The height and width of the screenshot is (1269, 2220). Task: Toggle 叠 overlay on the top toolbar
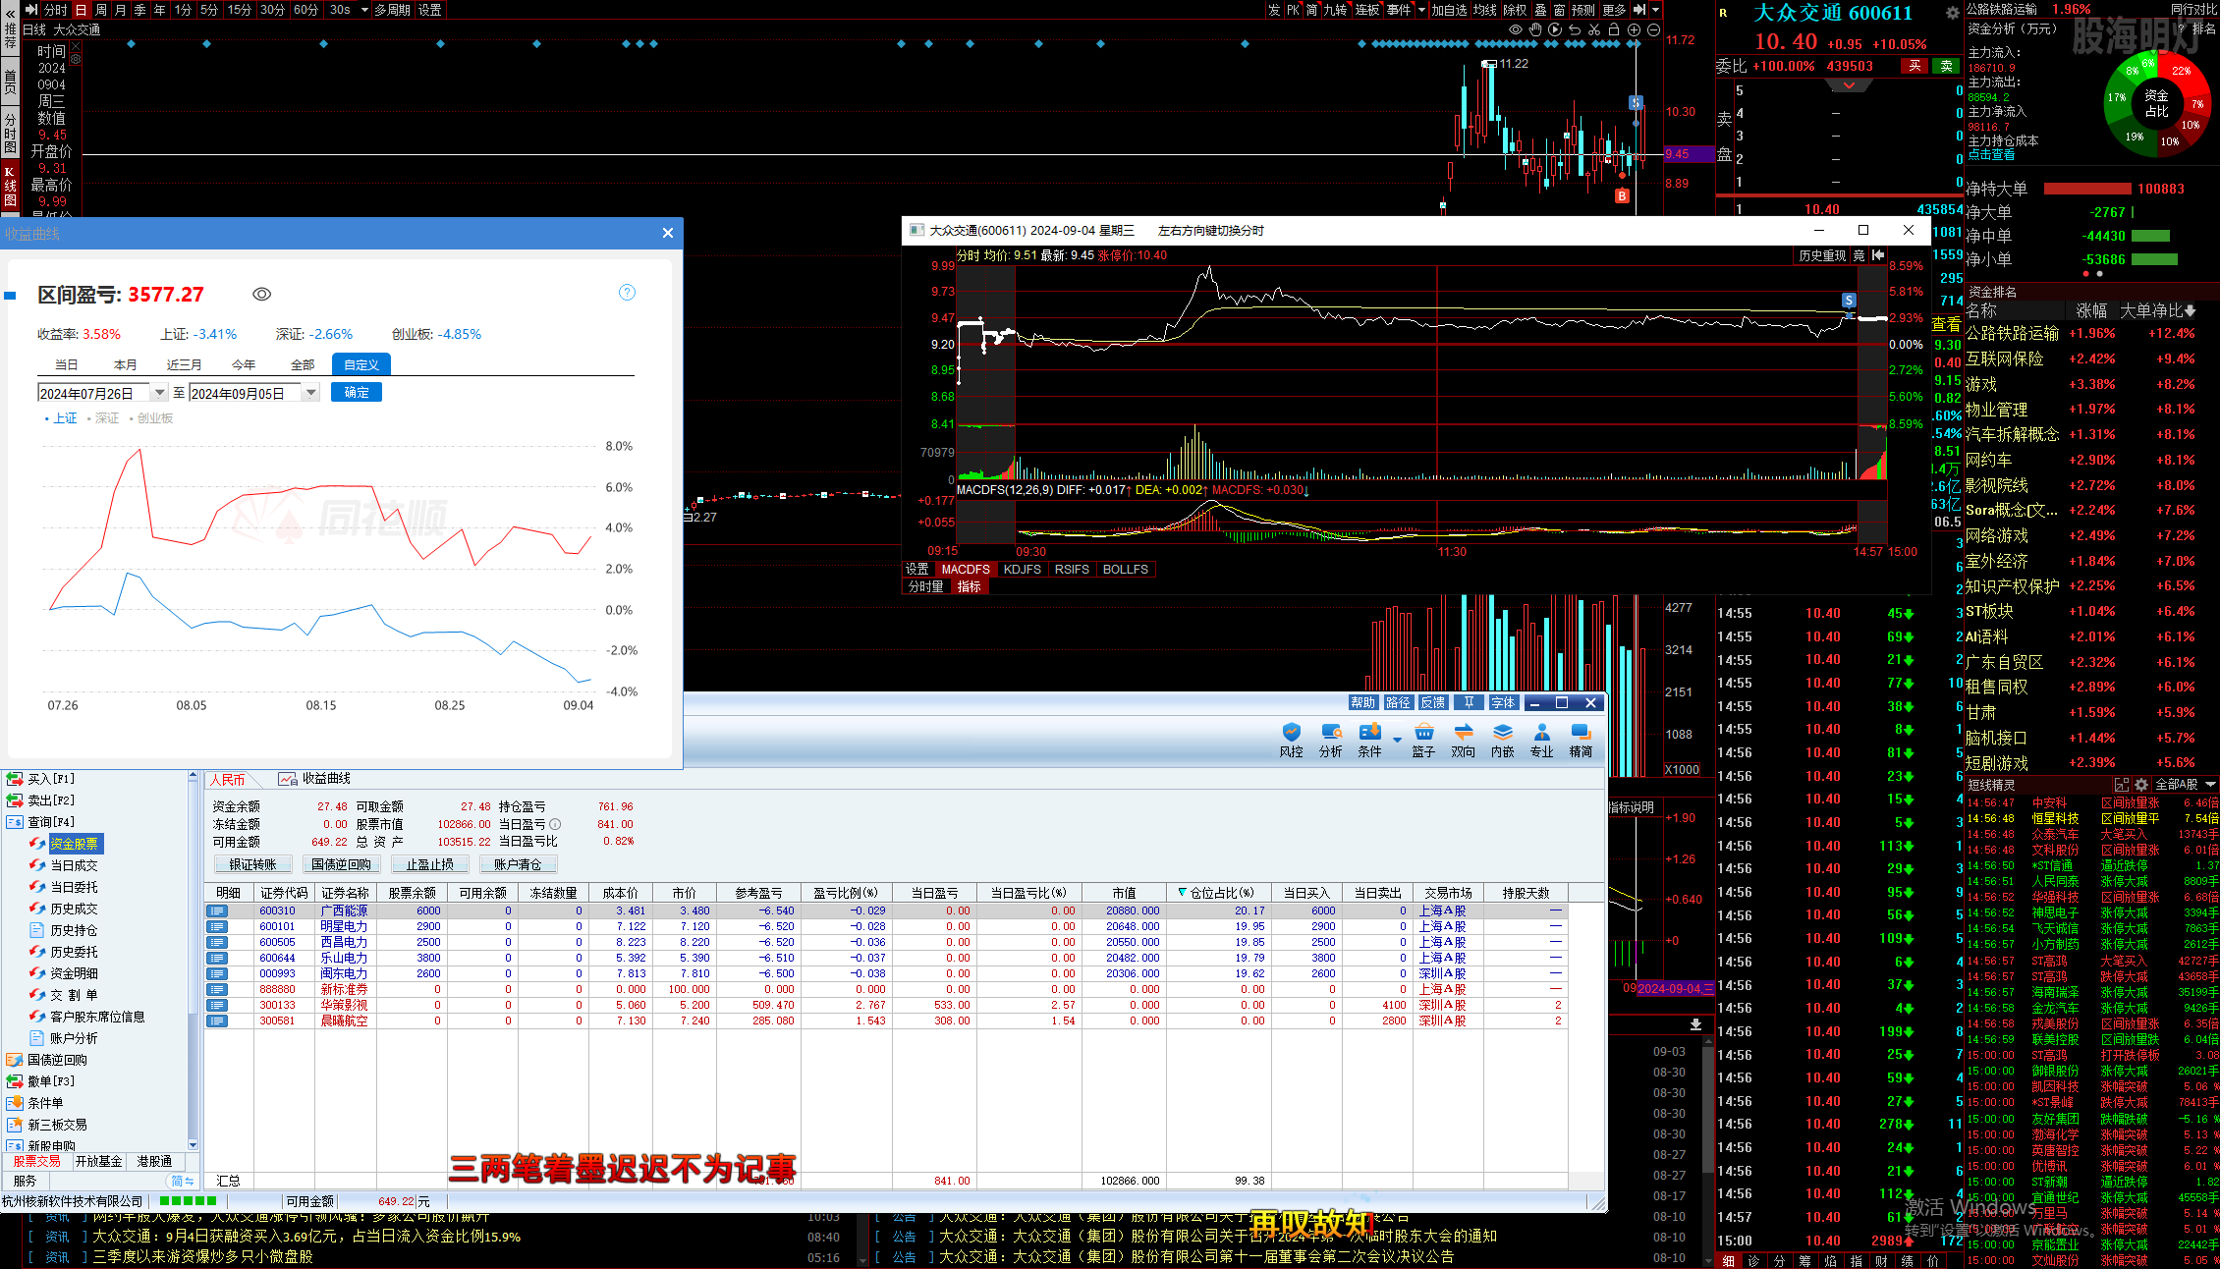tap(1540, 10)
